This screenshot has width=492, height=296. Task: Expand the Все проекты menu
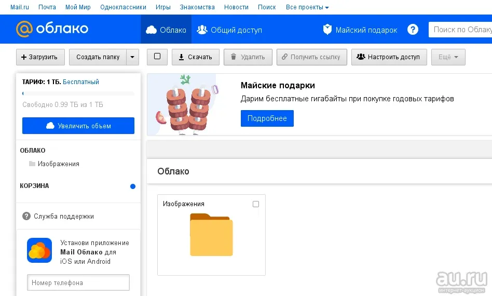tap(307, 7)
